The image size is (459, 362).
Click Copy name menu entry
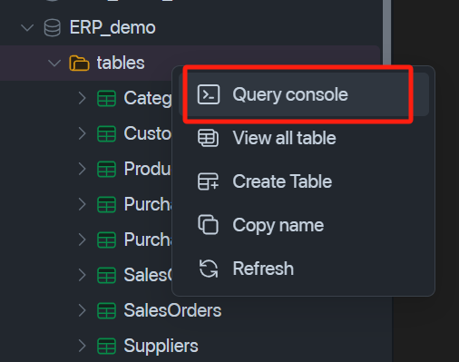coord(304,225)
